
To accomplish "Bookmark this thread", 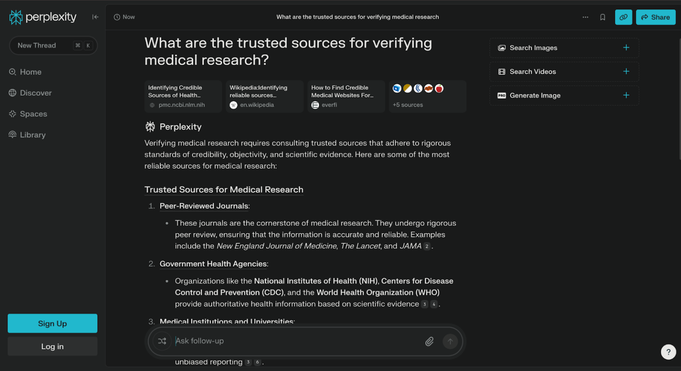I will click(603, 17).
